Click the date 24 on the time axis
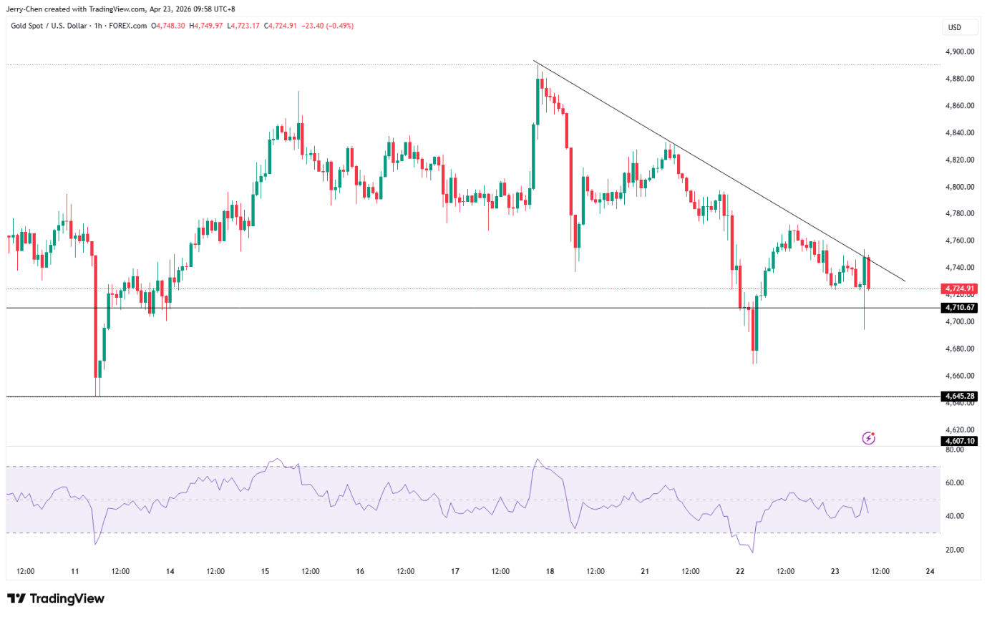Image resolution: width=987 pixels, height=617 pixels. click(x=929, y=571)
